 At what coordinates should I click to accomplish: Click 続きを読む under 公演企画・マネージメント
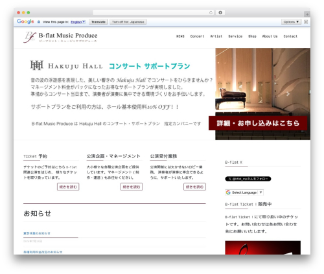[132, 187]
